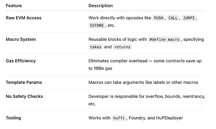Select the SSTORE opcode code tag

[97, 26]
